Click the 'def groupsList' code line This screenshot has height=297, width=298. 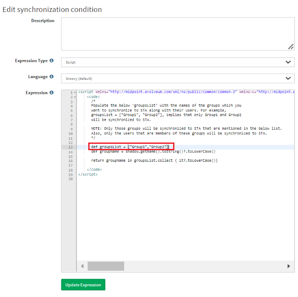[x=130, y=147]
